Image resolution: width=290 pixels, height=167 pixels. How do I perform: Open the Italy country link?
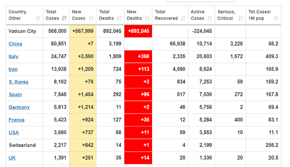pos(13,56)
